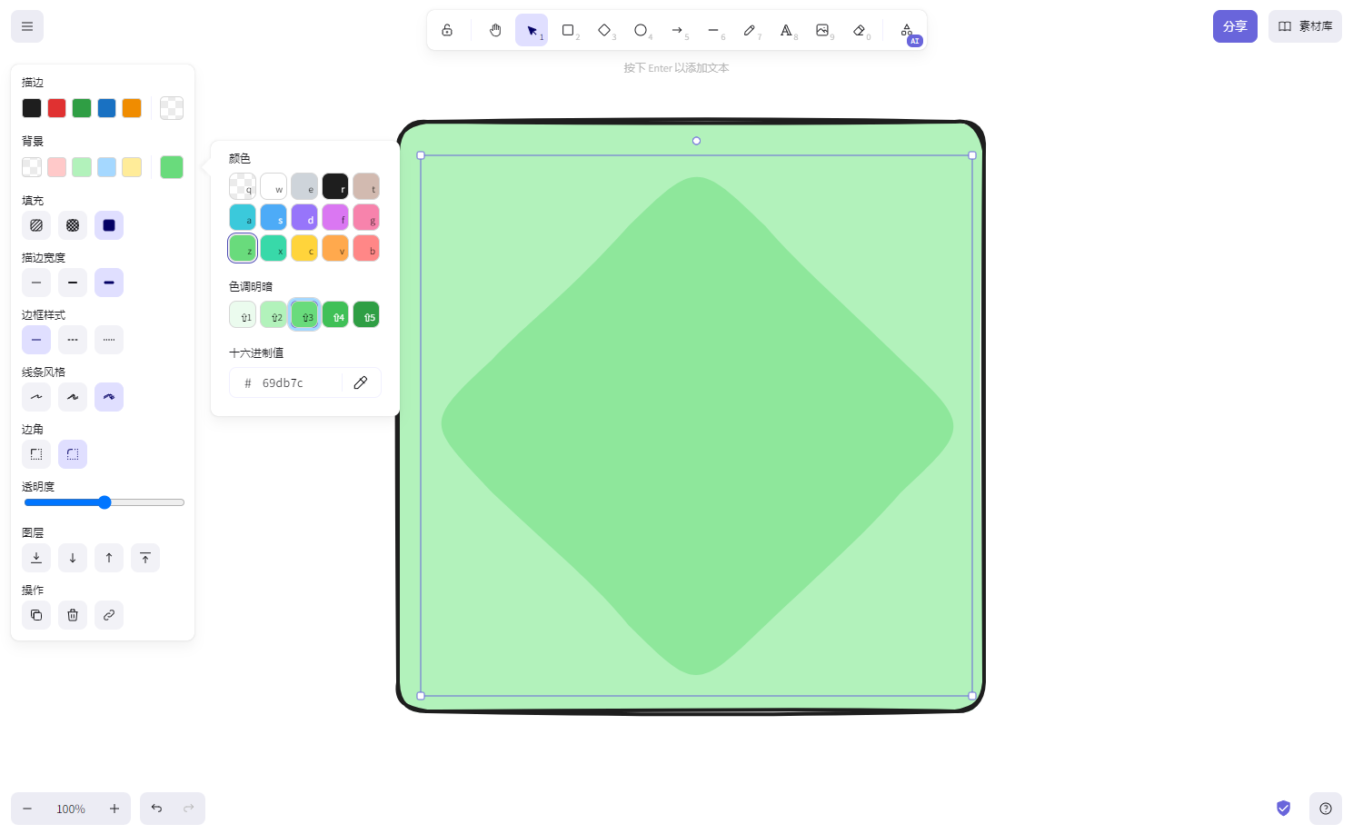This screenshot has height=834, width=1353.
Task: Select the Text tool
Action: point(786,30)
